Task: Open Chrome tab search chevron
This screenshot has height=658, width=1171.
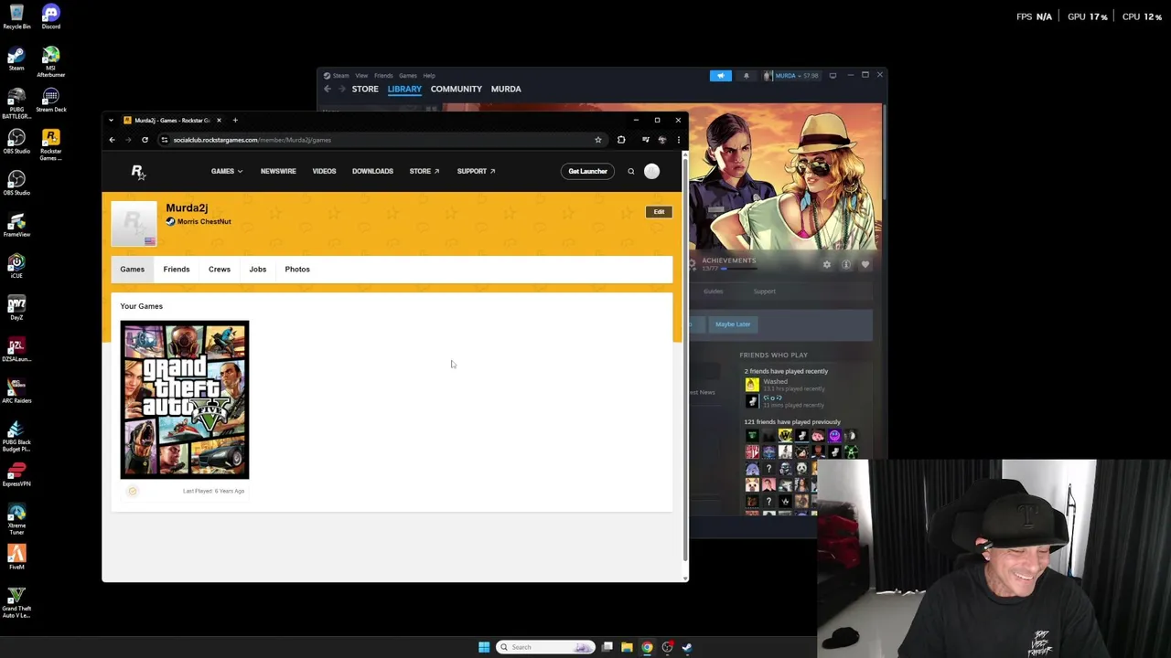Action: [111, 120]
